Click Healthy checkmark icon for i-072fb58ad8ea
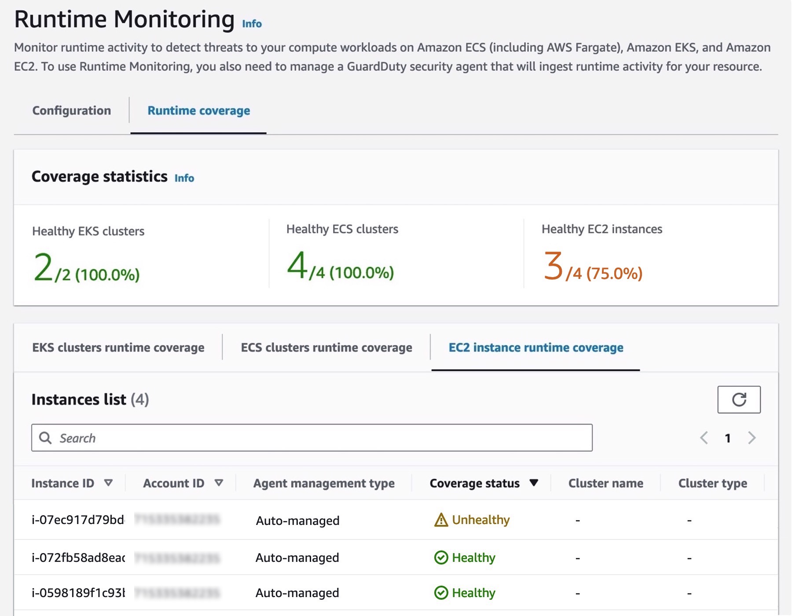Screen dimensions: 792x616 441,557
